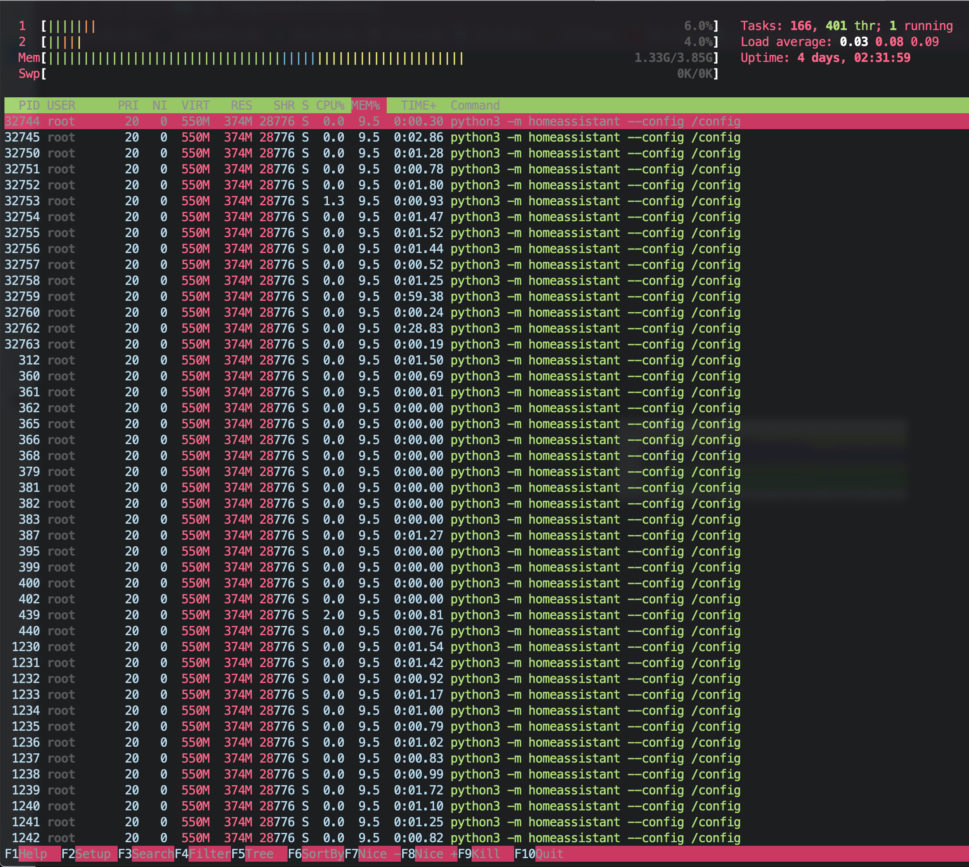This screenshot has height=867, width=969.
Task: Open F6 SortBy menu
Action: pos(316,854)
